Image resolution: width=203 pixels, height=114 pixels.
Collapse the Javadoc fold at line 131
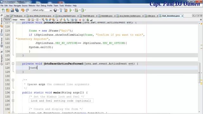[13, 80]
